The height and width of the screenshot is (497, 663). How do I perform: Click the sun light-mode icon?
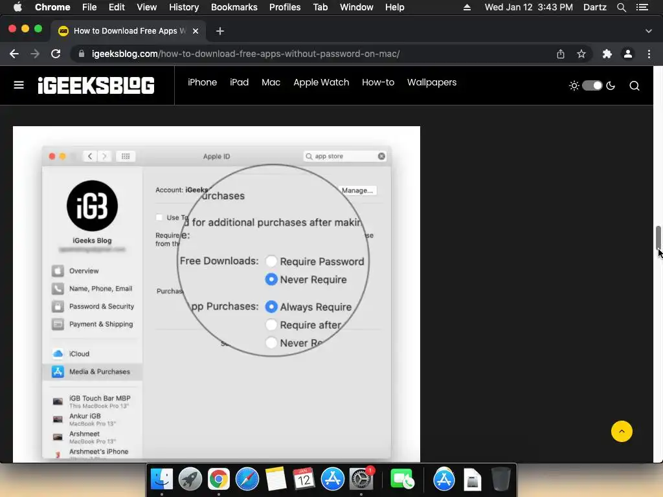(x=574, y=86)
